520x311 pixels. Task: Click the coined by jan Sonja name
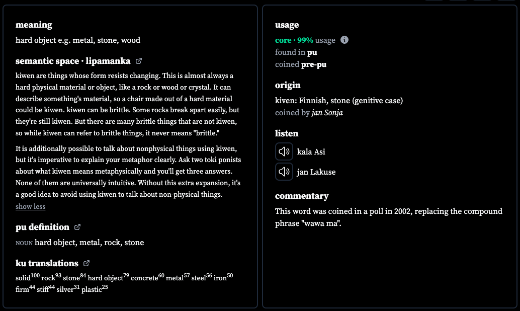[327, 113]
